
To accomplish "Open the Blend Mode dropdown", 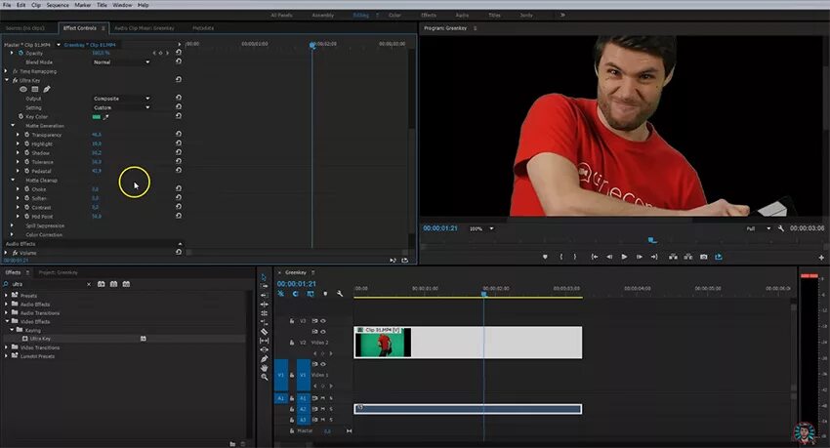I will (x=121, y=61).
